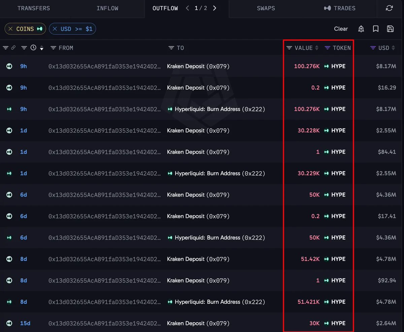
Task: Toggle the USD column sort arrows
Action: [393, 48]
